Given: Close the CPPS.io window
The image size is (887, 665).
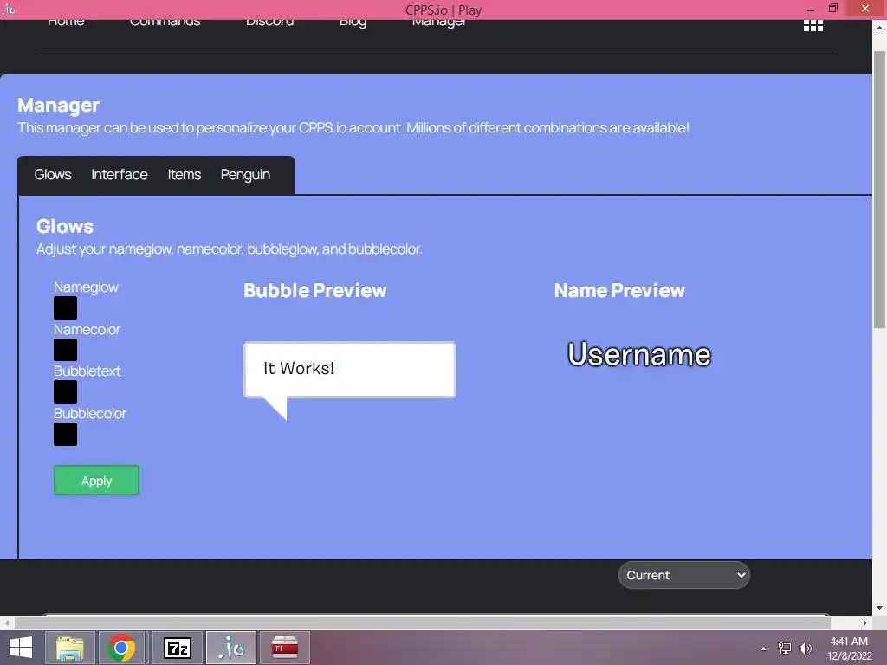Looking at the screenshot, I should [x=865, y=9].
